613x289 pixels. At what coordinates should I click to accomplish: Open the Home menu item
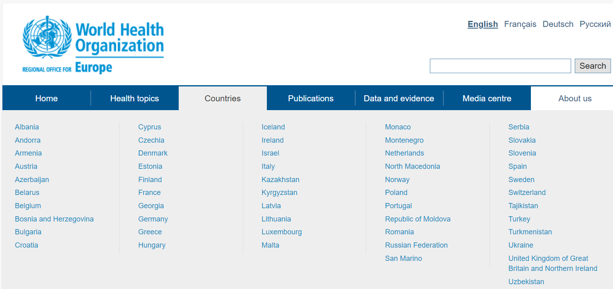pyautogui.click(x=46, y=98)
